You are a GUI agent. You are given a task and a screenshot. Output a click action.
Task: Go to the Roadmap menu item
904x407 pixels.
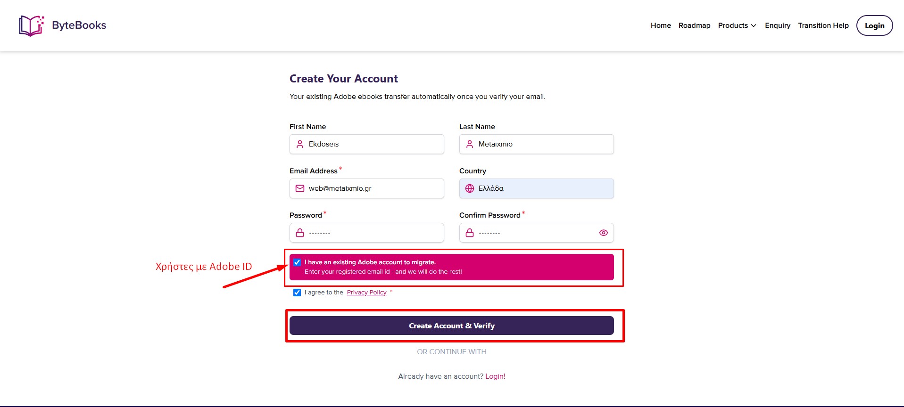click(x=694, y=25)
